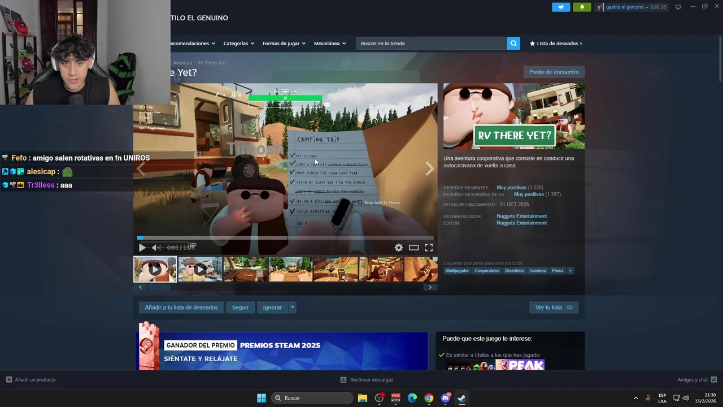Open Windows Start menu
Image resolution: width=723 pixels, height=407 pixels.
[x=262, y=398]
